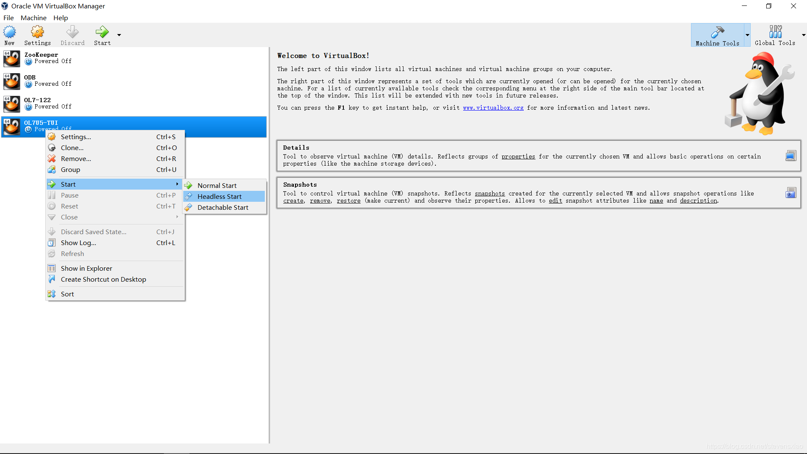
Task: Click the description link in Snapshots
Action: tap(698, 201)
